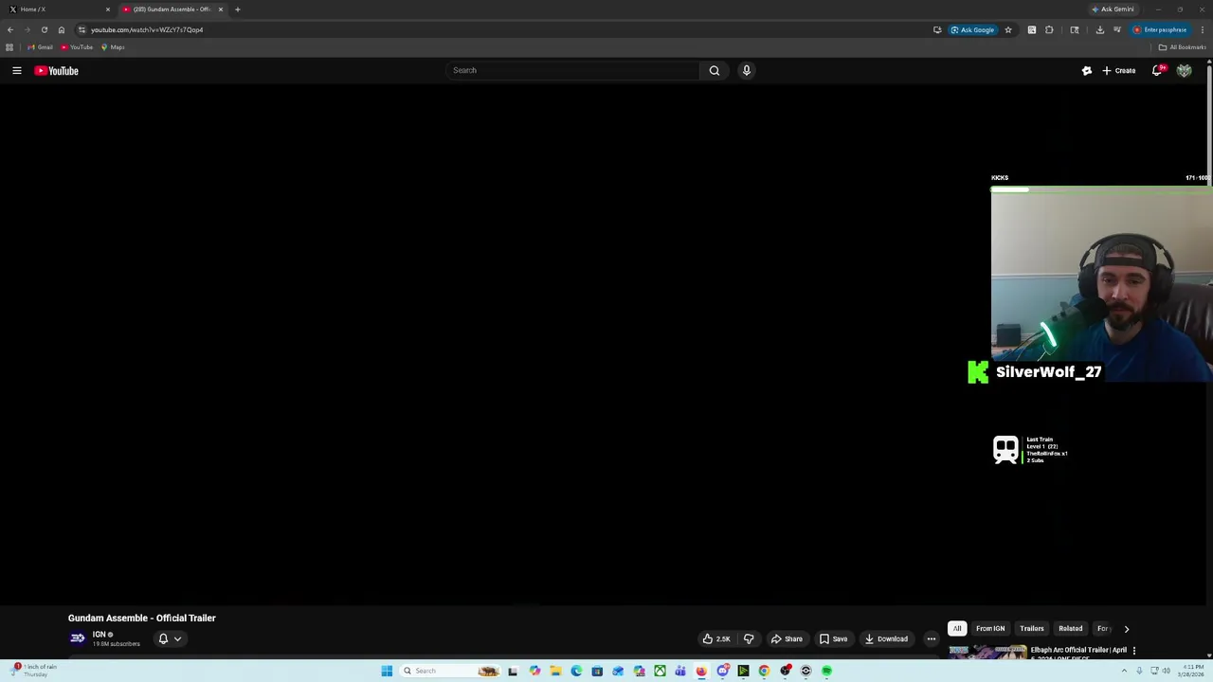Viewport: 1213px width, 682px height.
Task: Click the Create button
Action: (x=1118, y=70)
